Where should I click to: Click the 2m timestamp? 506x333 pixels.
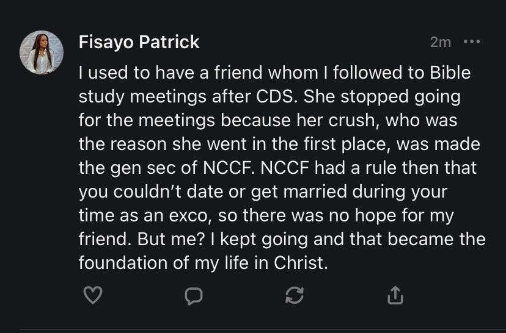click(440, 42)
